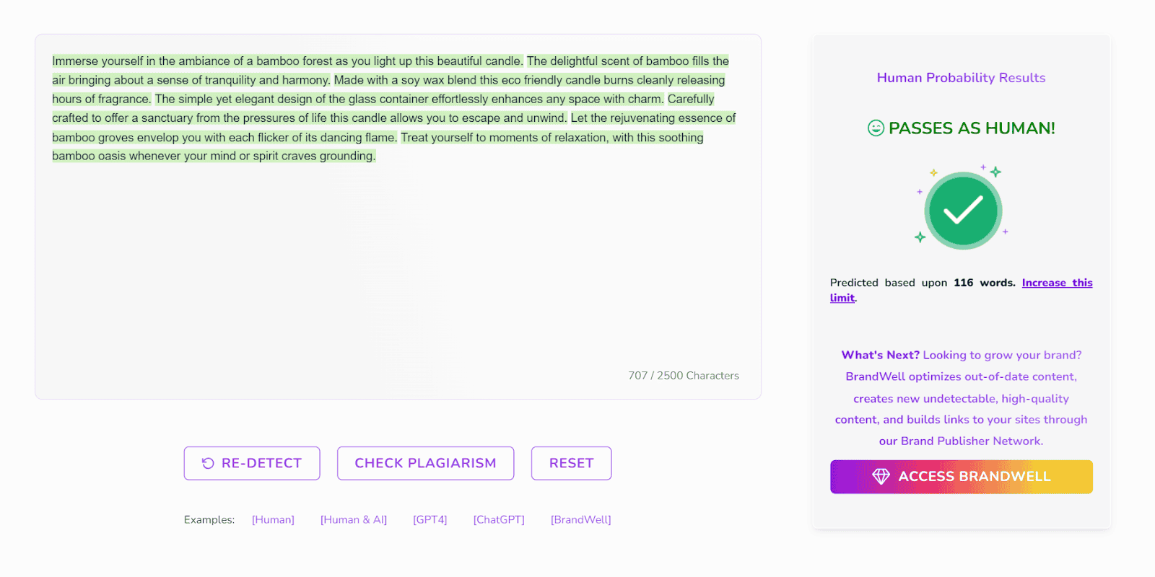Load the [Human & AI] example
The width and height of the screenshot is (1155, 577).
coord(354,519)
